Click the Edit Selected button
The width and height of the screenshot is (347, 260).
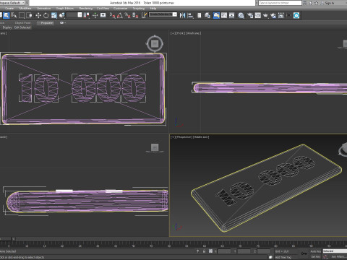22,27
